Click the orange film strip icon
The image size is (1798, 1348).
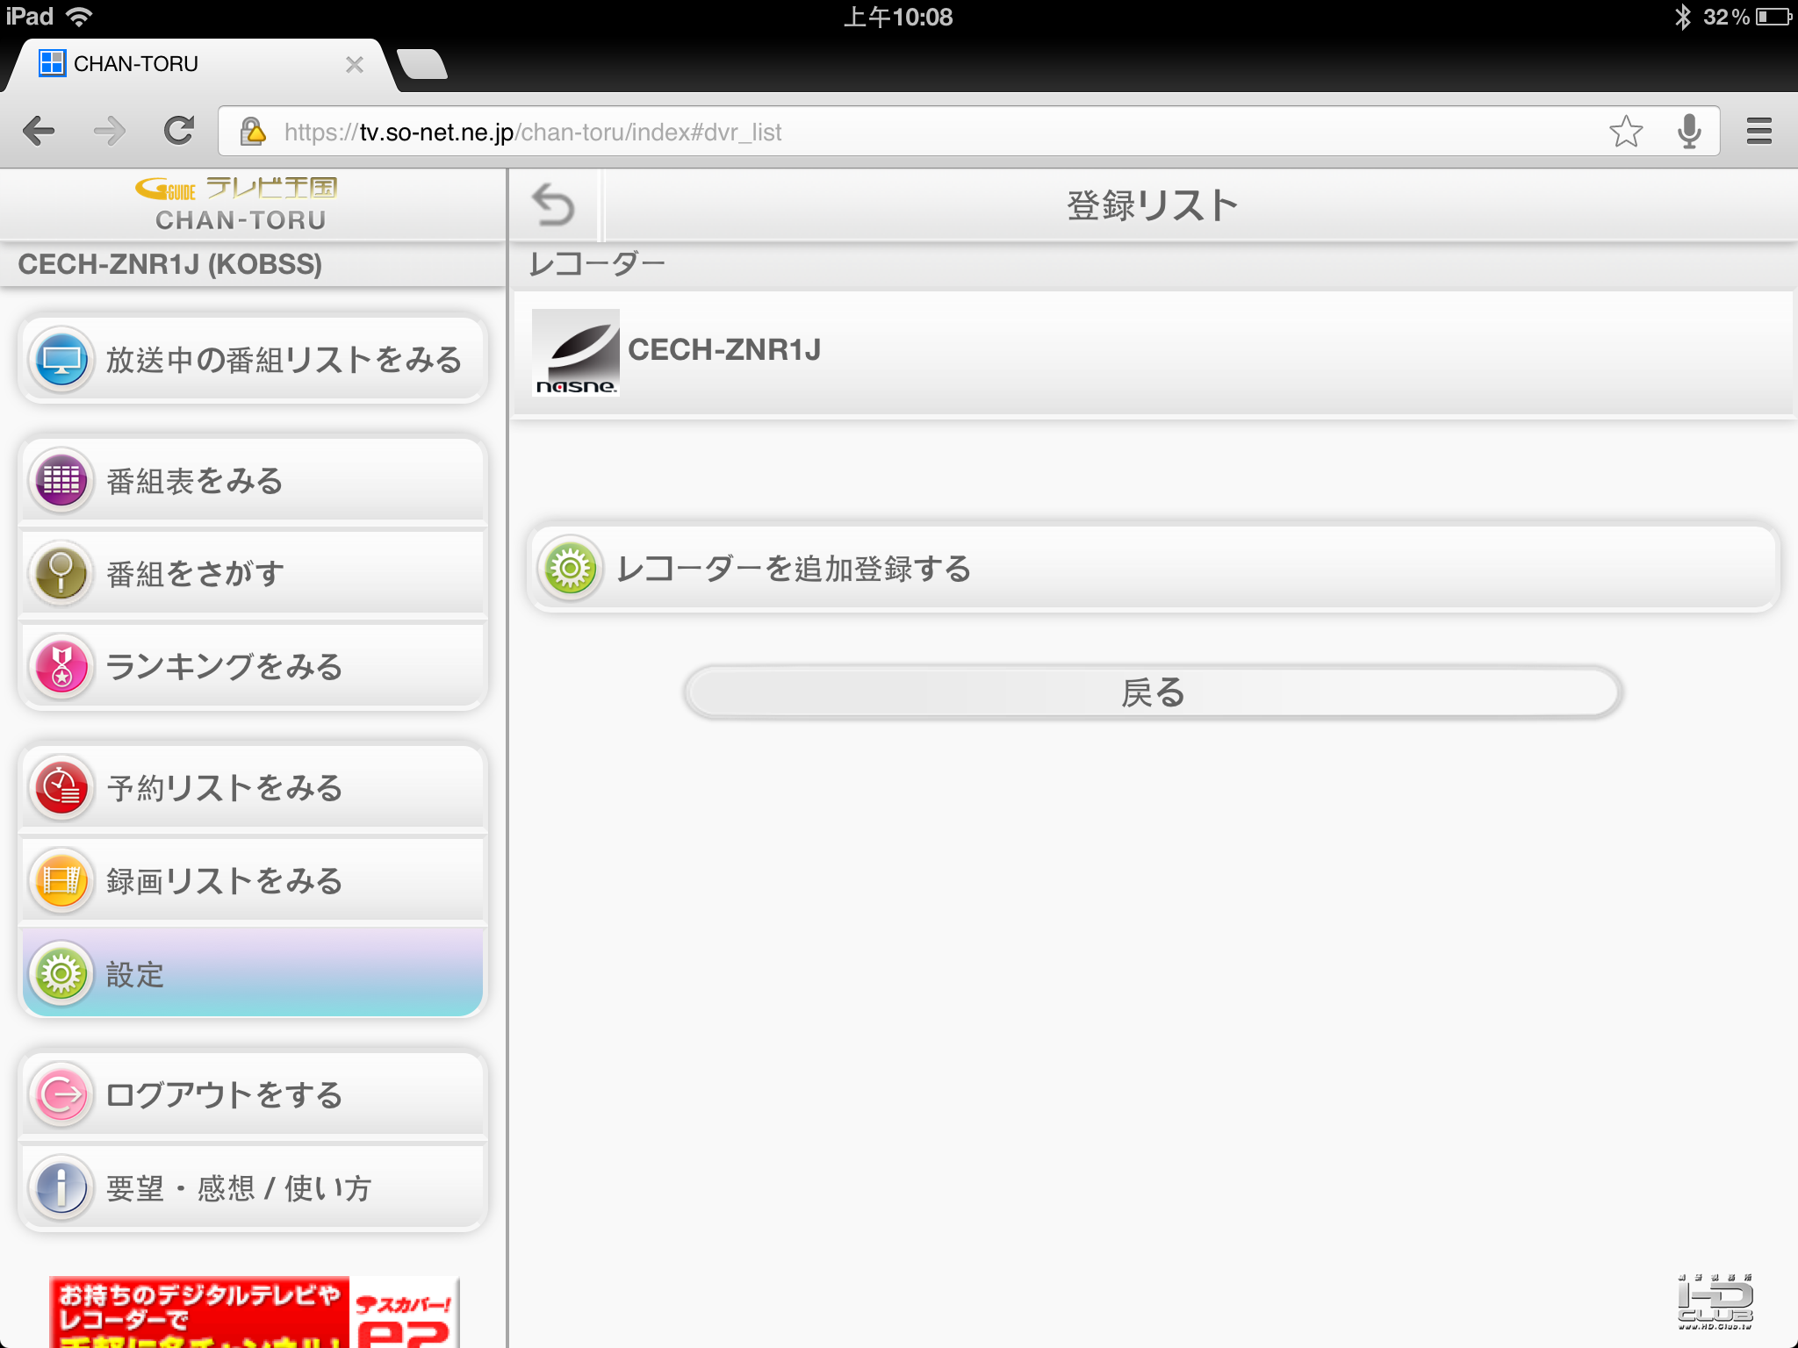[61, 880]
